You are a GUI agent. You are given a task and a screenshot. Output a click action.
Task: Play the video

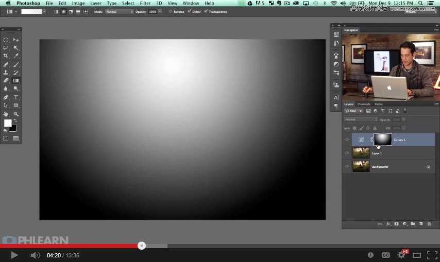point(14,255)
